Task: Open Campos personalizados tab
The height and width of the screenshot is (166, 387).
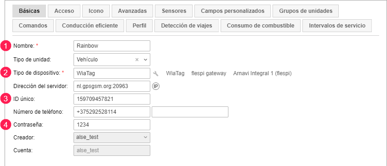Action: [233, 11]
